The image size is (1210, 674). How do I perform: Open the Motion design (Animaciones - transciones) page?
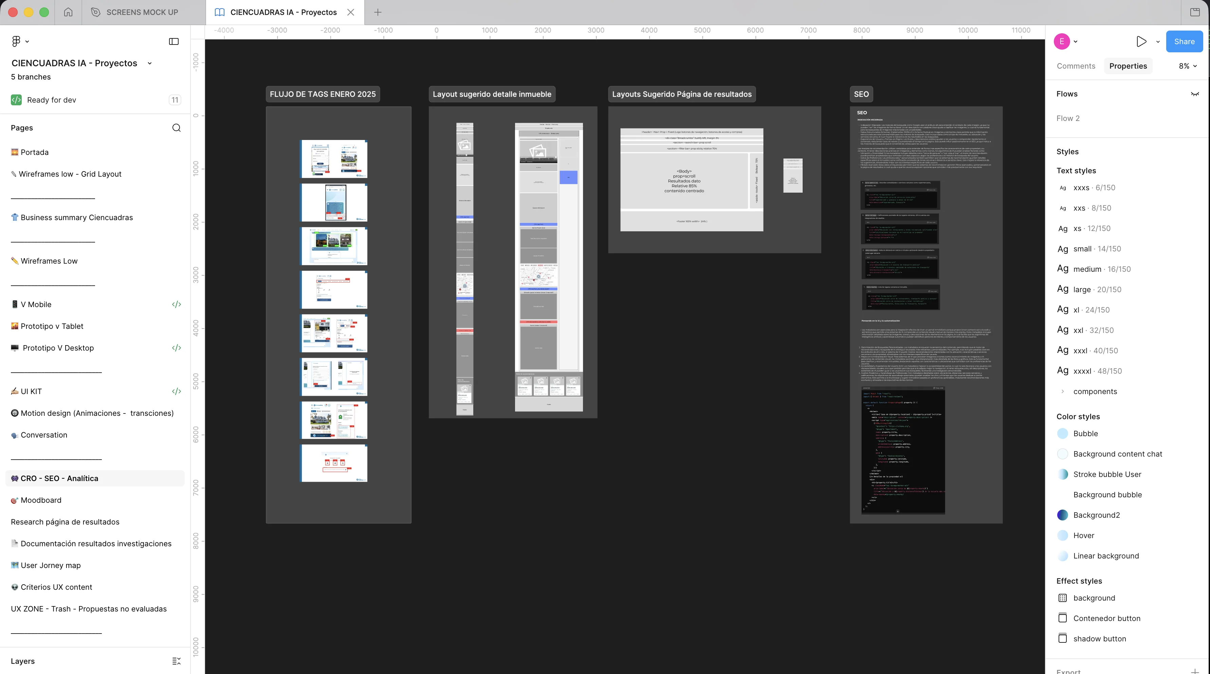[95, 413]
